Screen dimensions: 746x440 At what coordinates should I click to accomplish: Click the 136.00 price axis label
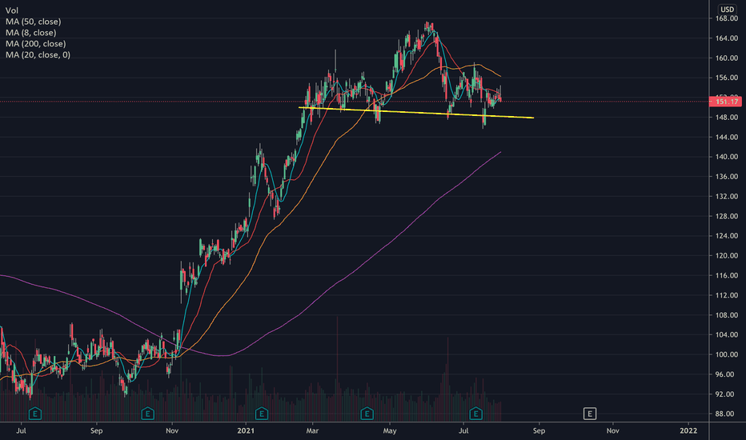[727, 177]
